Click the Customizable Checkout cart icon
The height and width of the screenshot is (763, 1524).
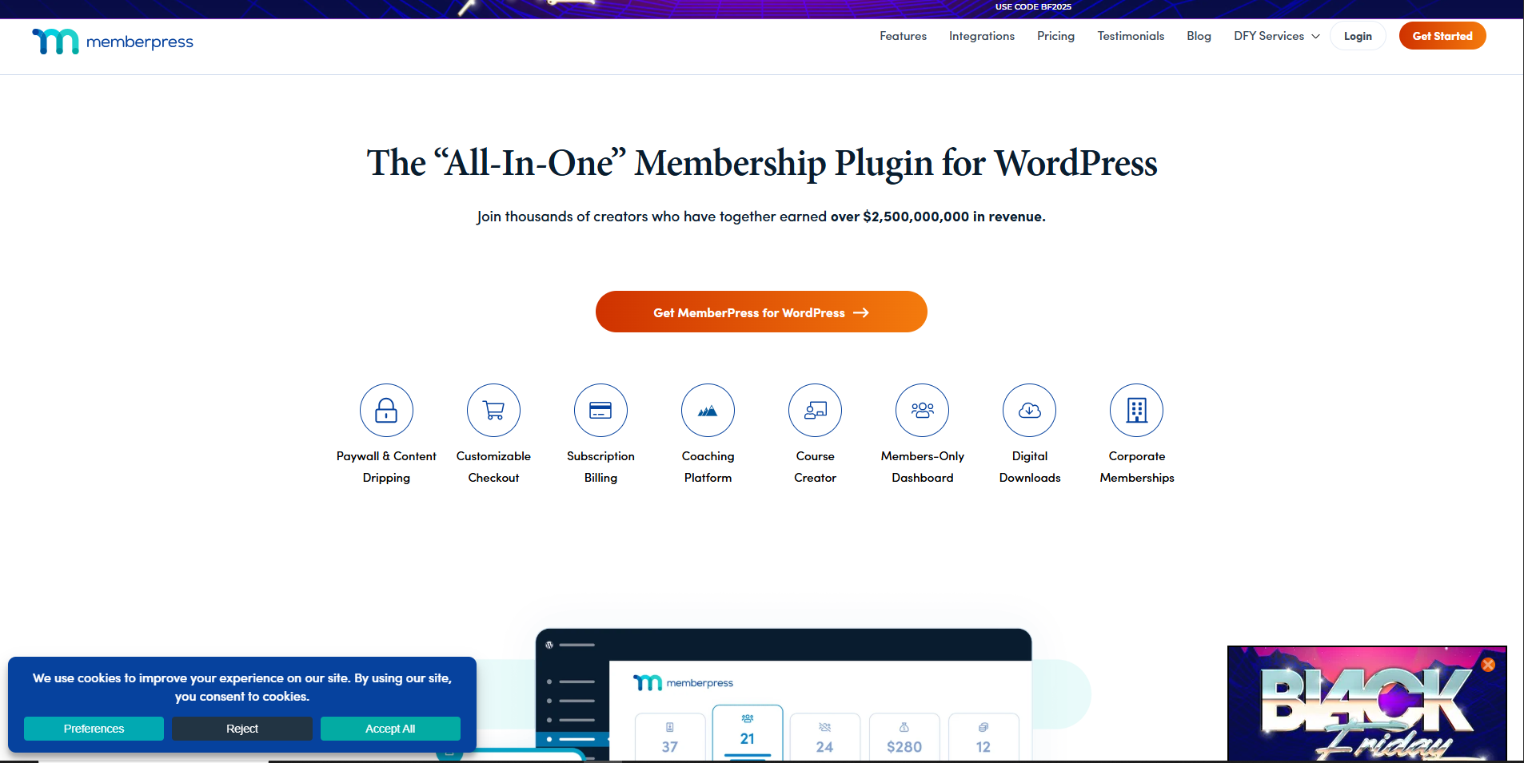click(x=493, y=410)
